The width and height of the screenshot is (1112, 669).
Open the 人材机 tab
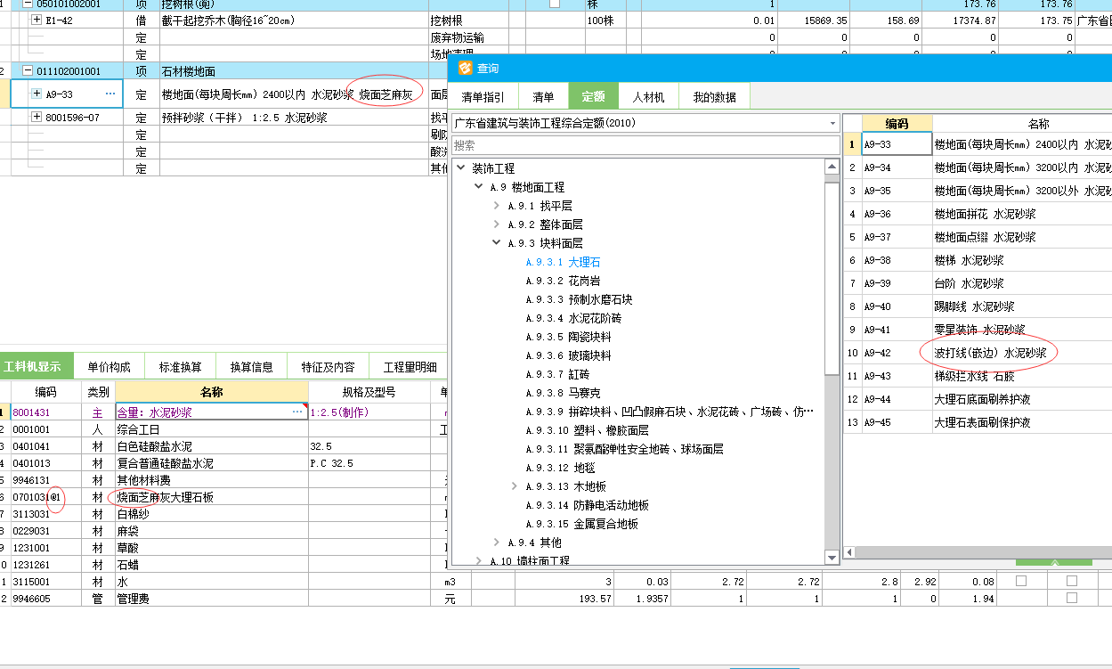click(x=648, y=97)
